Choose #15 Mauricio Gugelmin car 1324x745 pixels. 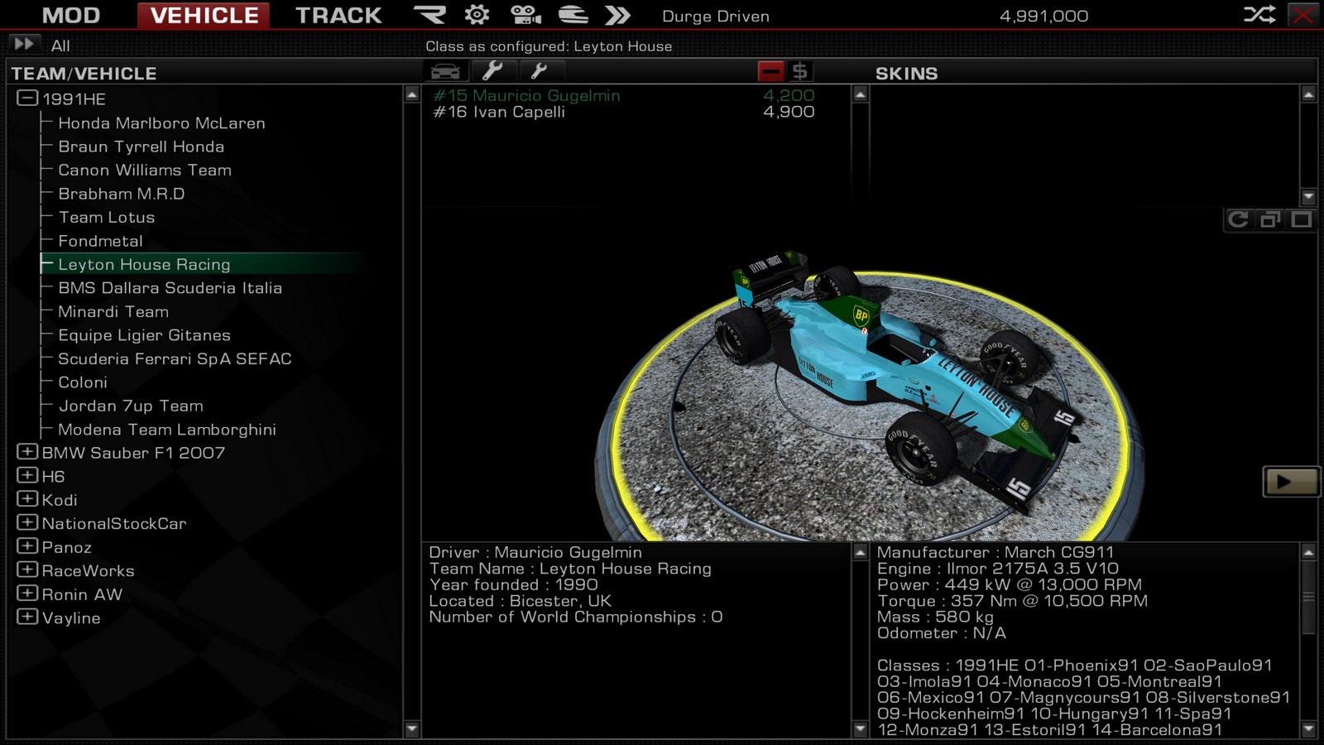click(624, 95)
